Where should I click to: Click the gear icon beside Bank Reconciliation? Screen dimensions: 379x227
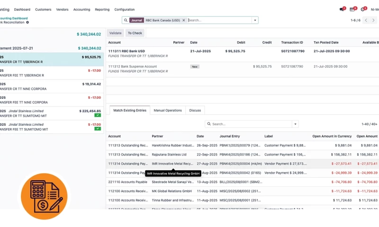click(27, 22)
